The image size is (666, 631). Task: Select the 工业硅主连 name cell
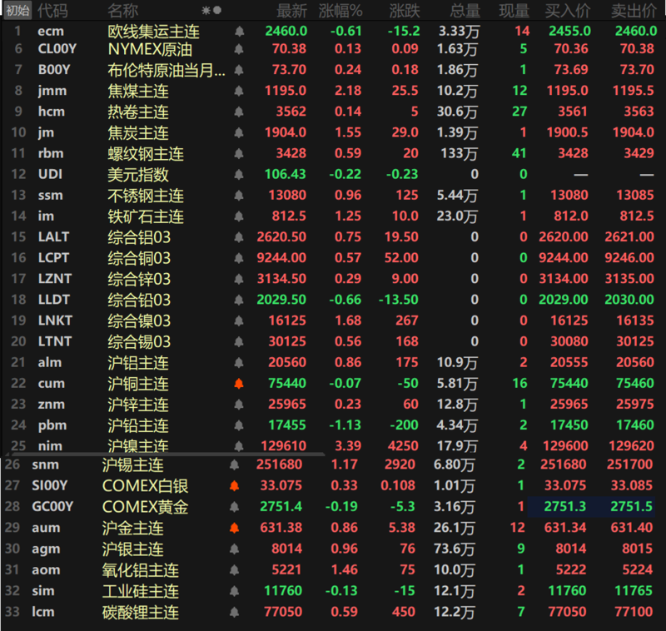[141, 591]
